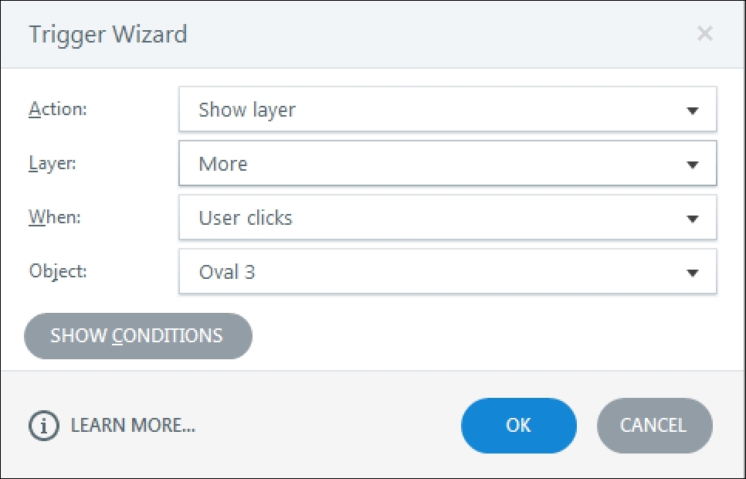This screenshot has width=746, height=479.
Task: Click the arrow on the Action combo box
Action: pyautogui.click(x=692, y=110)
